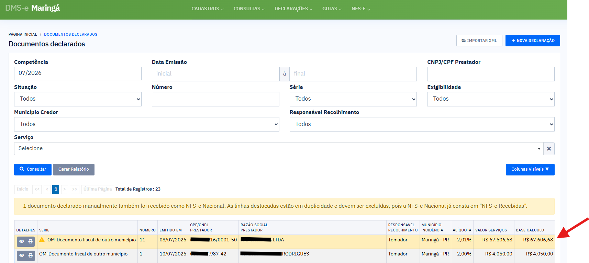Open the Município Credor dropdown

click(x=147, y=124)
